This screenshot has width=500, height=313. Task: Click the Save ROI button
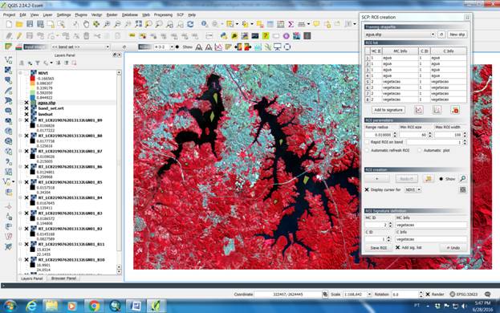[379, 248]
